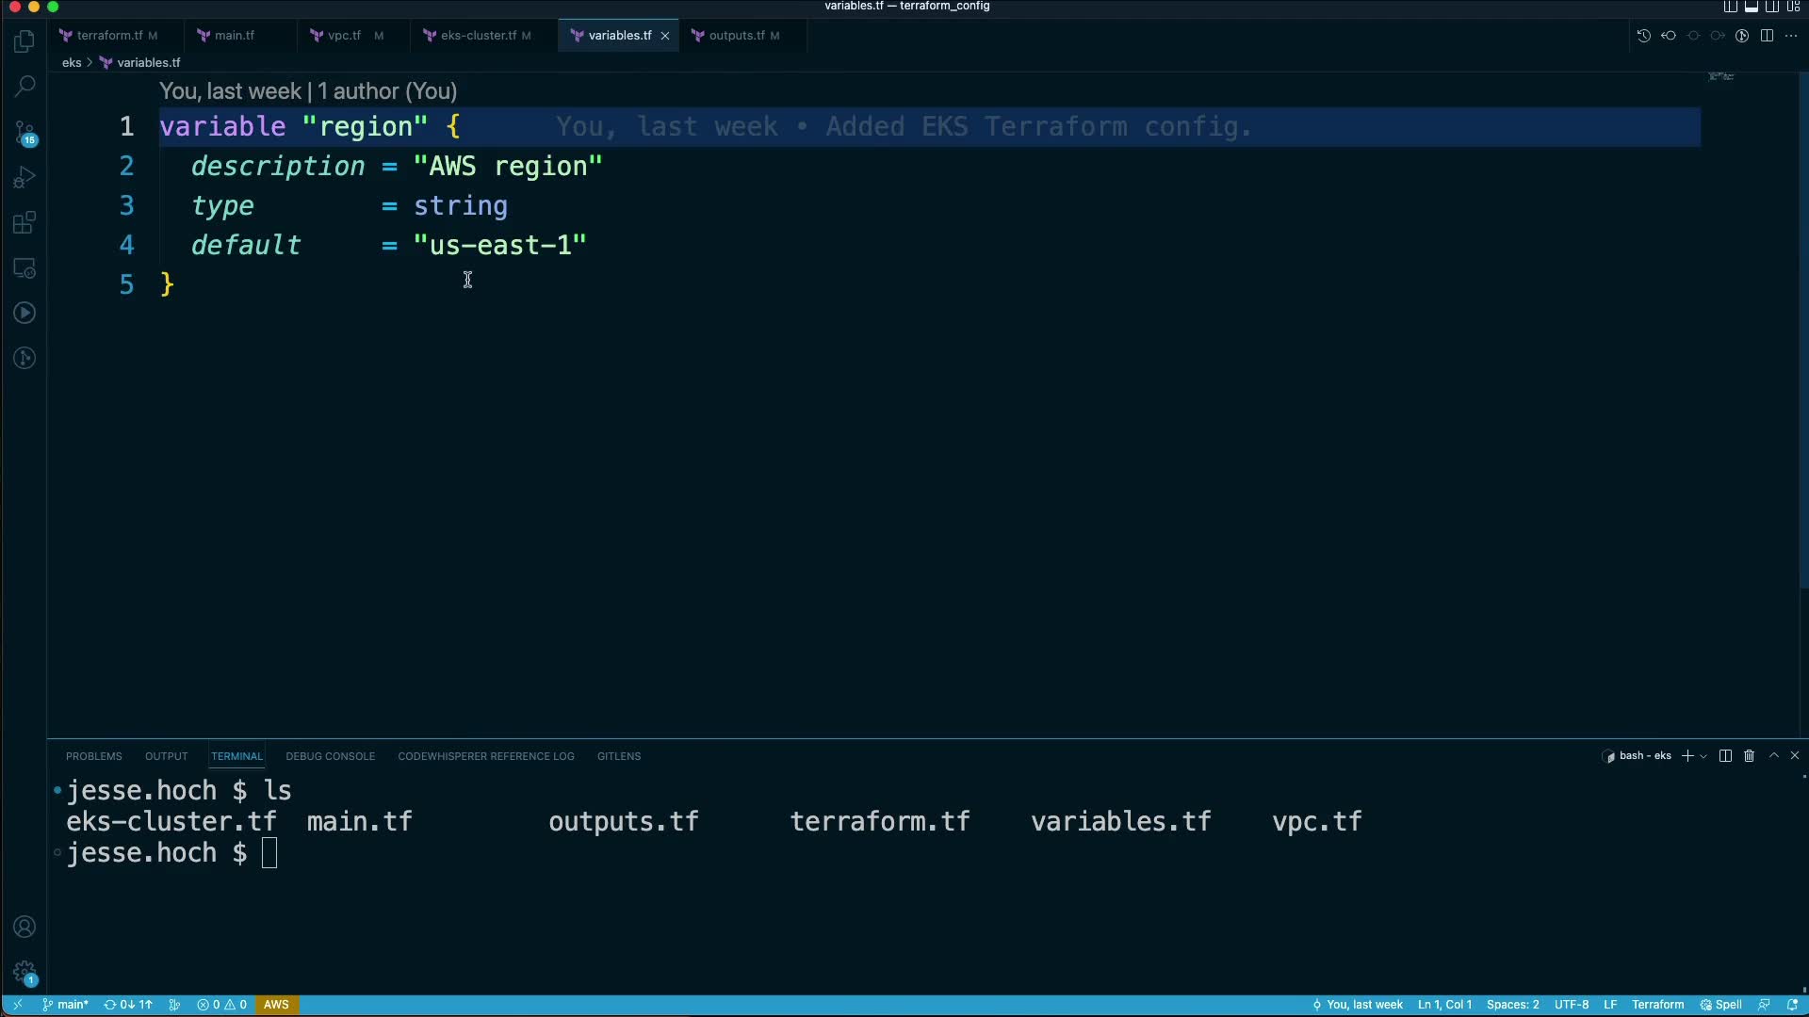Viewport: 1809px width, 1017px height.
Task: Open Source Control view with 15 changes
Action: click(24, 133)
